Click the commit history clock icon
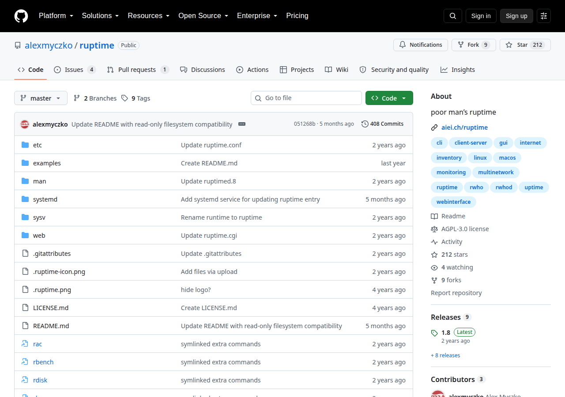The width and height of the screenshot is (565, 397). point(365,124)
